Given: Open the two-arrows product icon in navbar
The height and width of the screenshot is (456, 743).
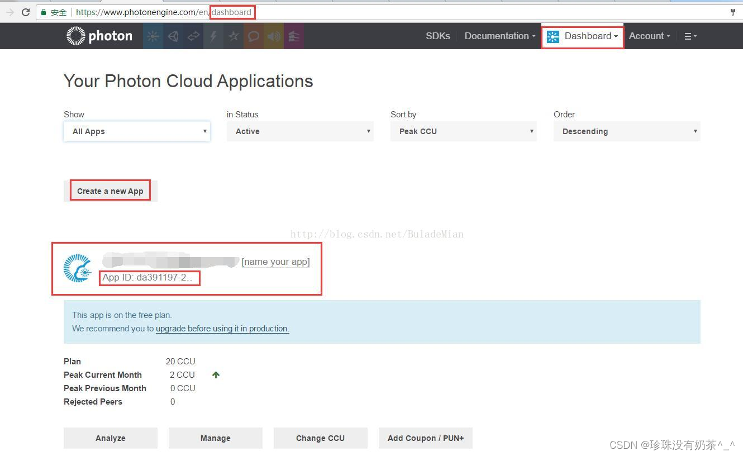Looking at the screenshot, I should (x=193, y=36).
